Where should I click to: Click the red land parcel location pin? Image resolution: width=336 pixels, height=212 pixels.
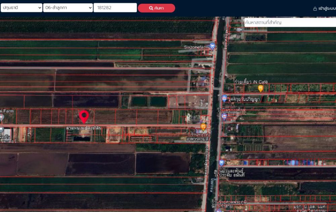point(84,116)
